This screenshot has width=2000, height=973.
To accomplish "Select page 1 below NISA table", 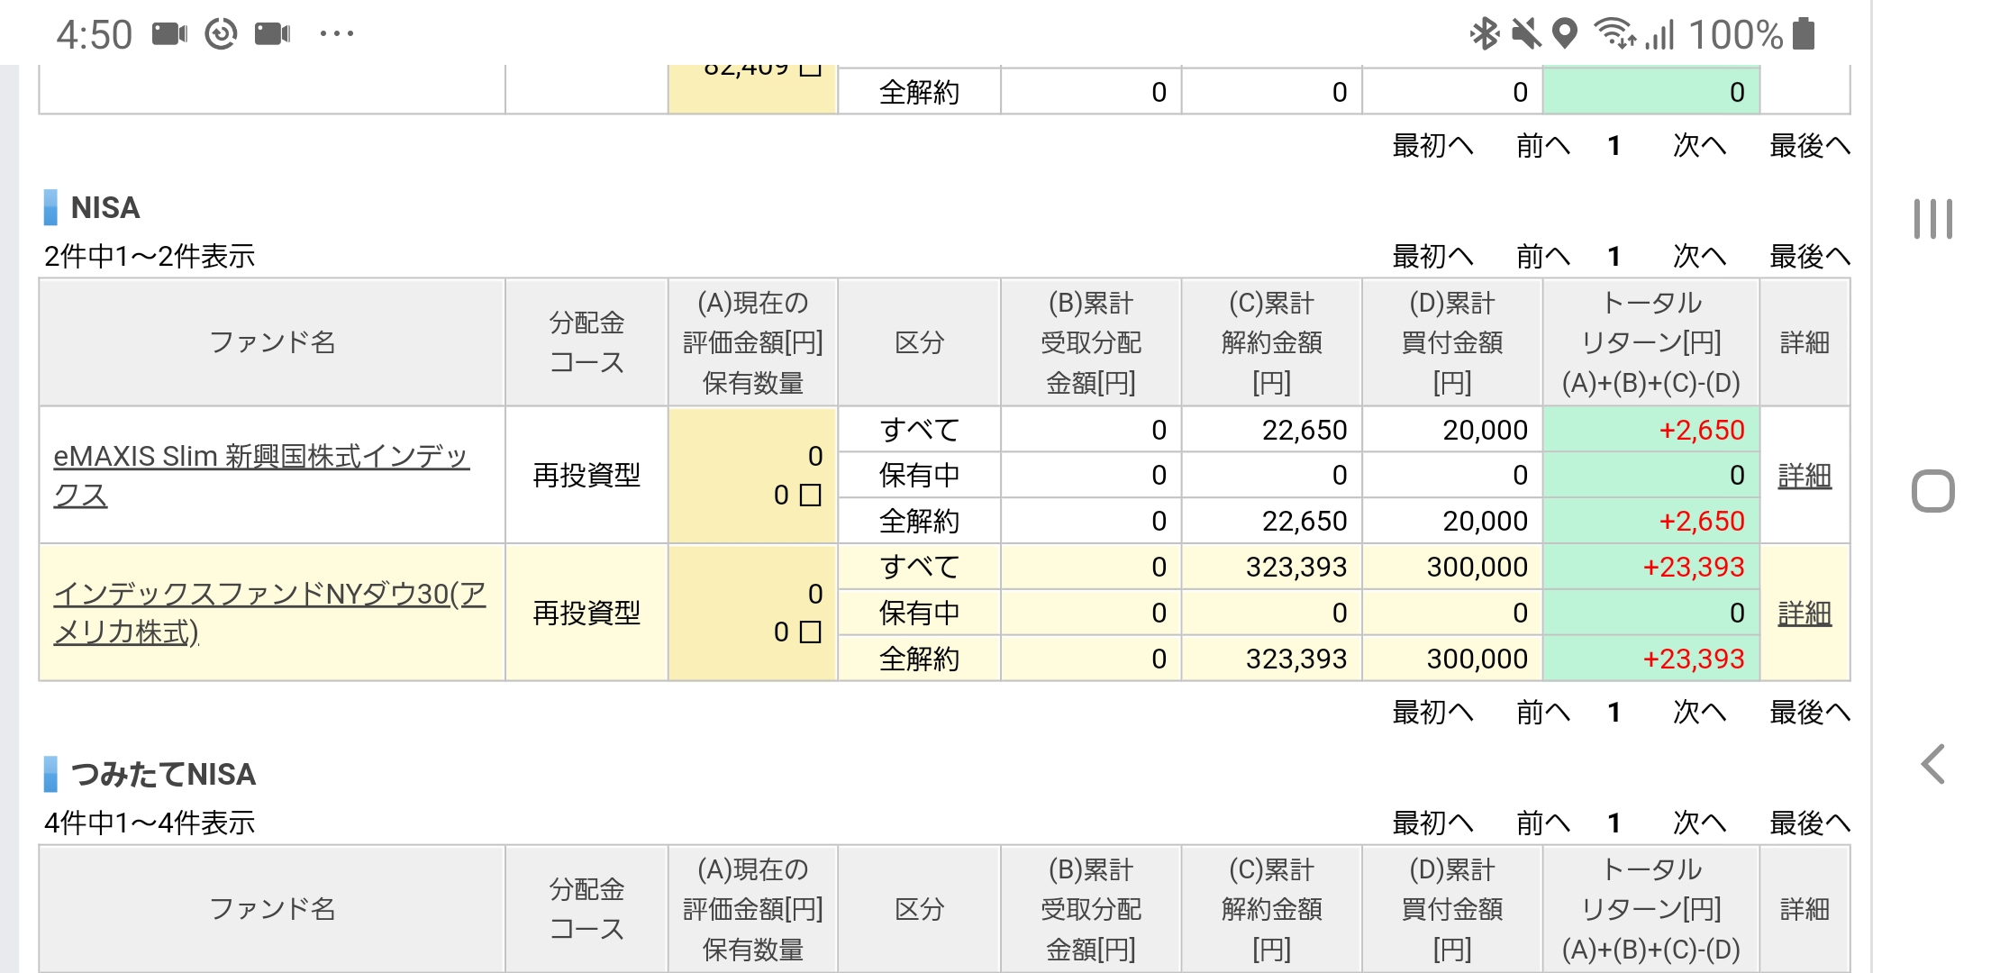I will pyautogui.click(x=1614, y=713).
